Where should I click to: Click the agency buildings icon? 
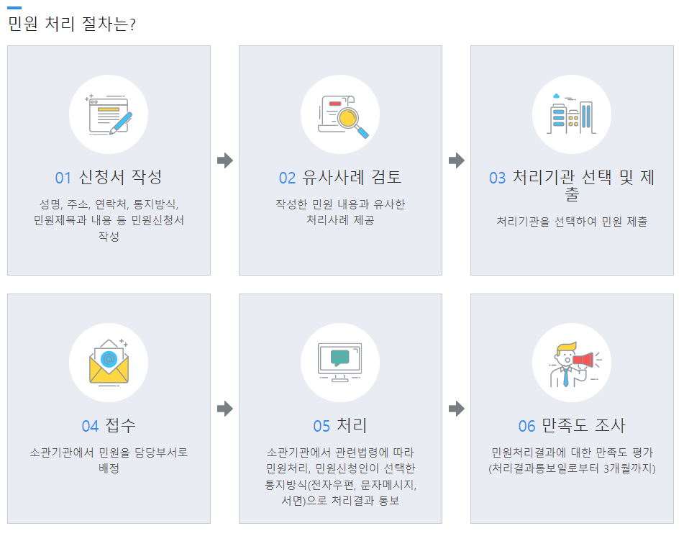(x=572, y=114)
